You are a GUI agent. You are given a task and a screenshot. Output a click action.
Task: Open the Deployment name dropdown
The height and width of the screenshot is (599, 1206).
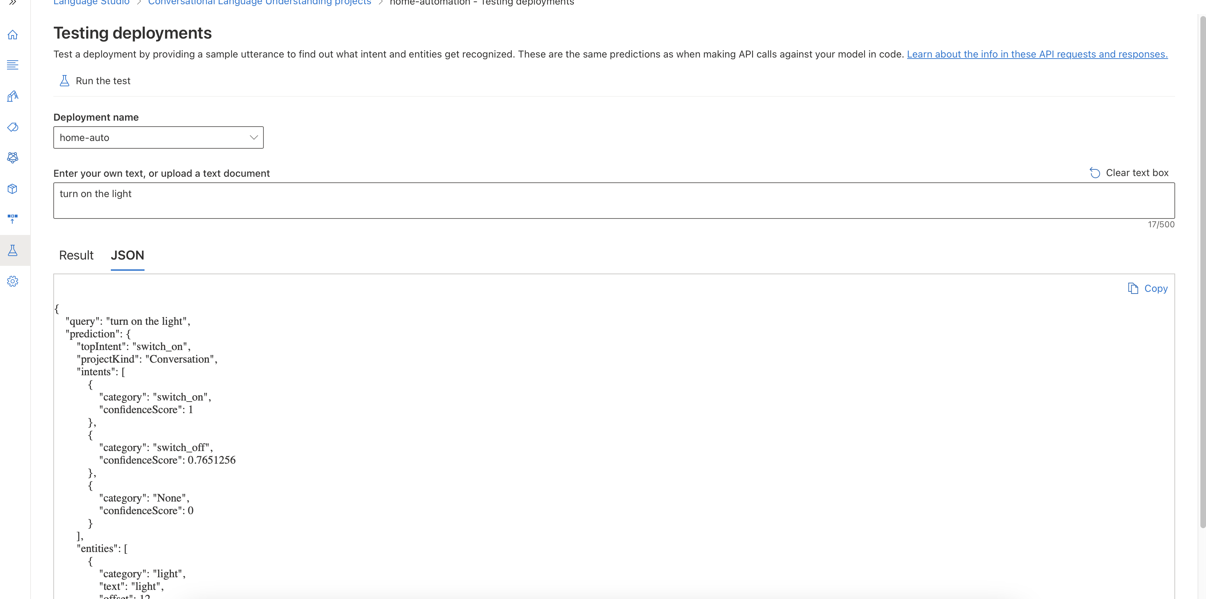pos(158,137)
